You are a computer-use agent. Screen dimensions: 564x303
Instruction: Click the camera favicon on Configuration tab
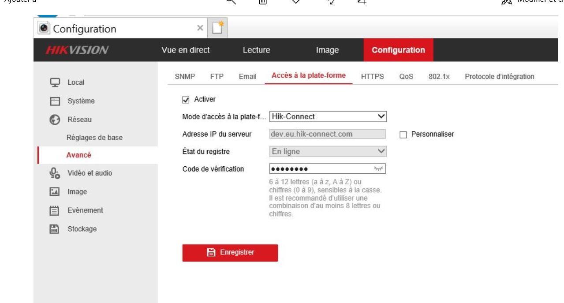[x=44, y=30]
